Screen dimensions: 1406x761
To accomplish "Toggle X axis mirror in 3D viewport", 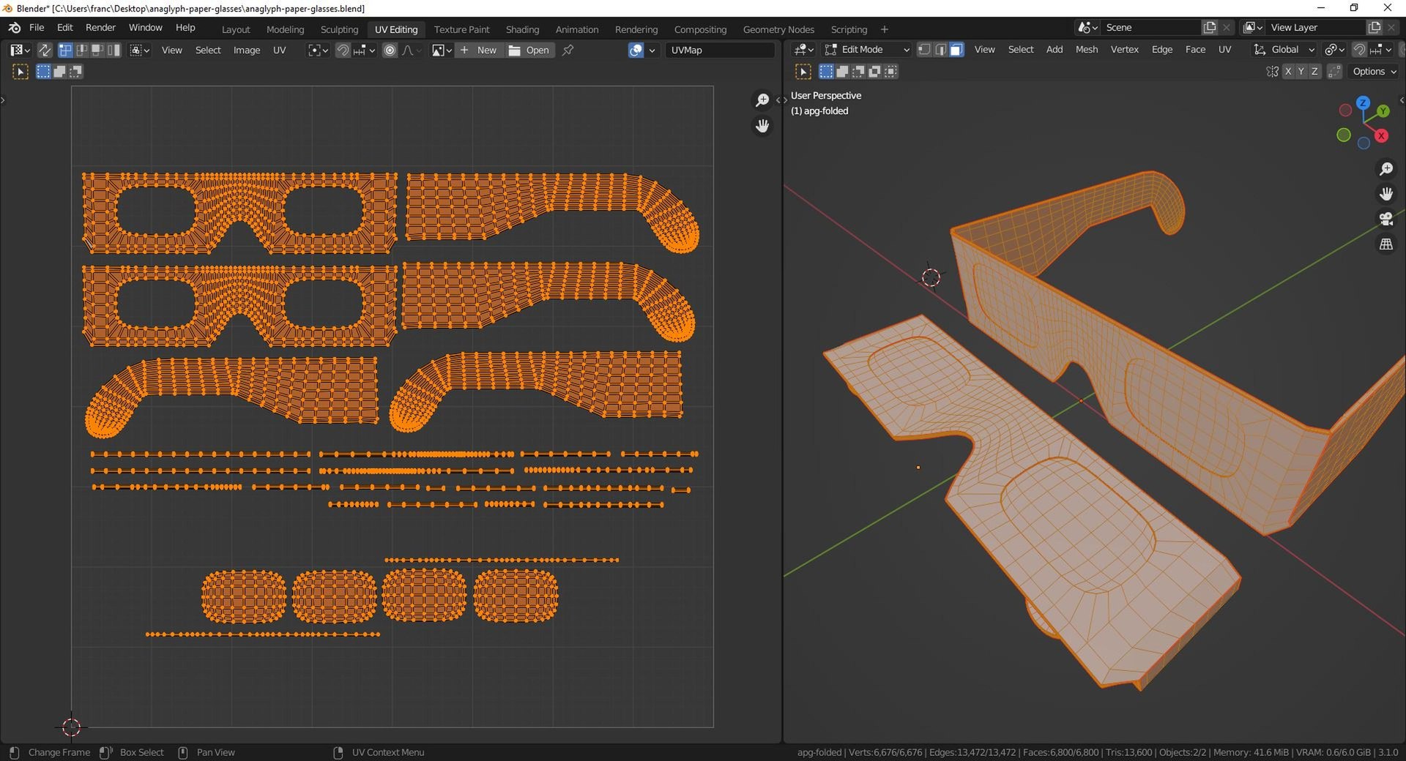I will [1287, 72].
